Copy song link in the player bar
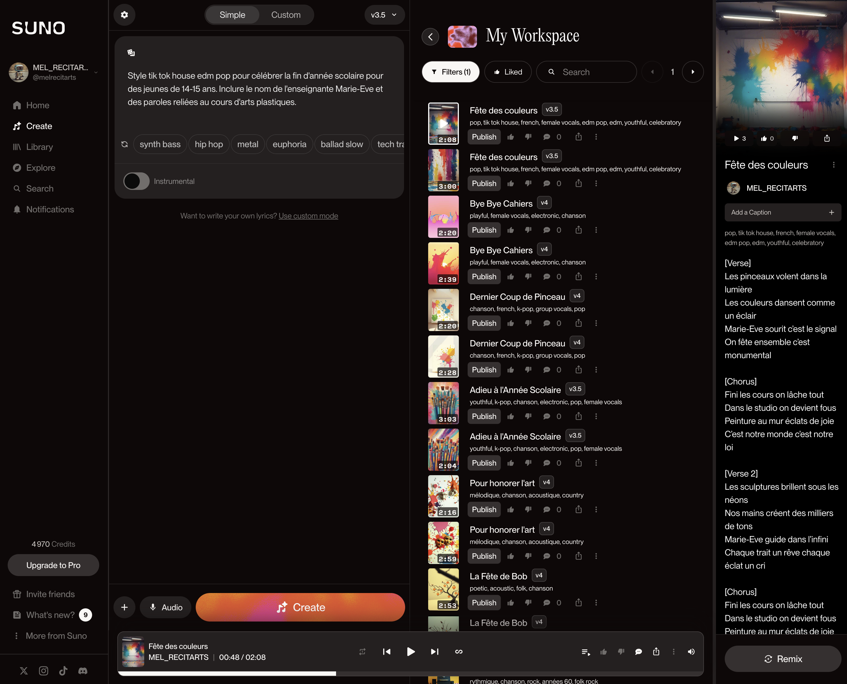847x684 pixels. point(459,652)
